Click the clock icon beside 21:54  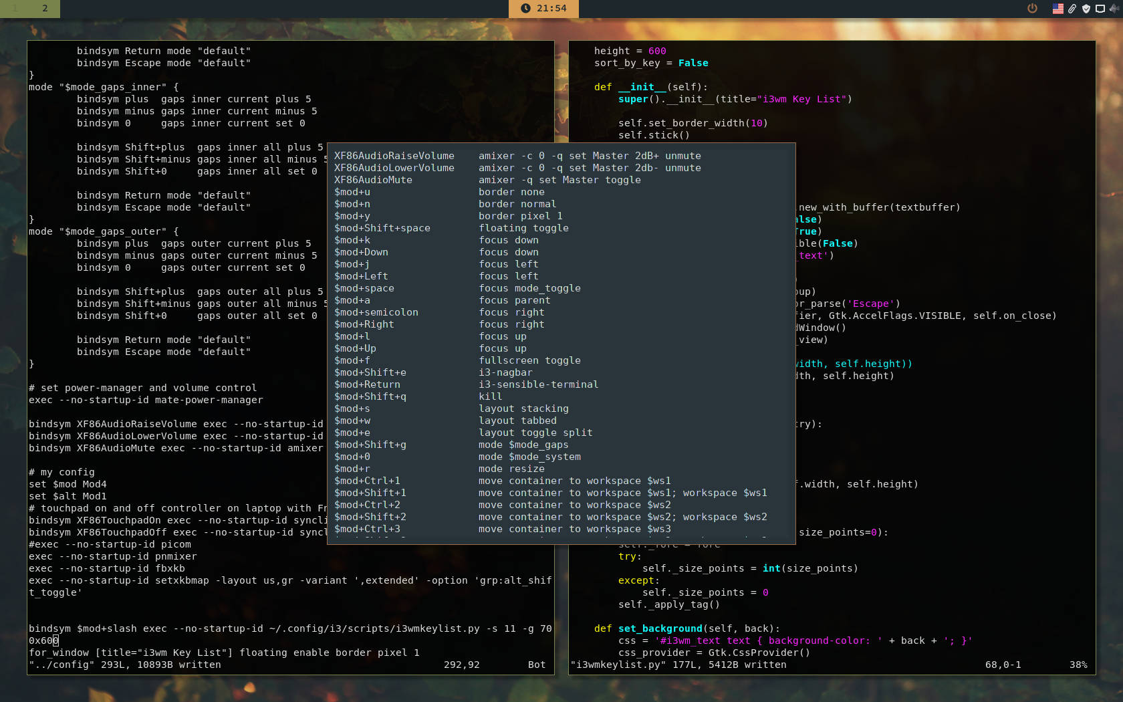pos(525,9)
